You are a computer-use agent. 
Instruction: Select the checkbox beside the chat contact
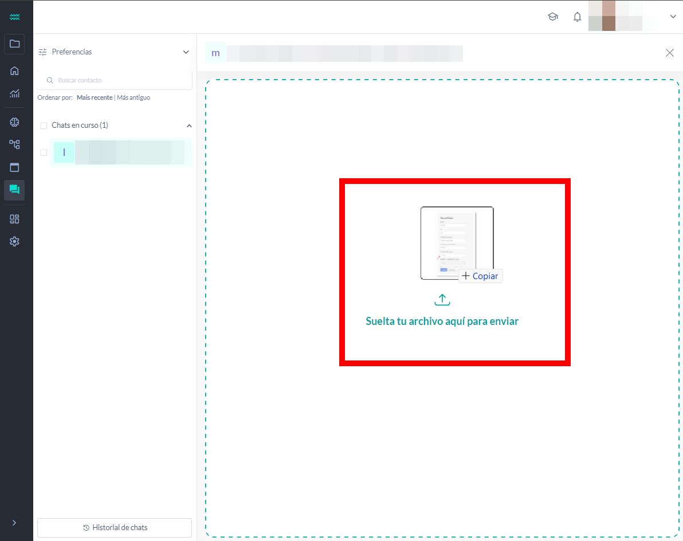44,152
